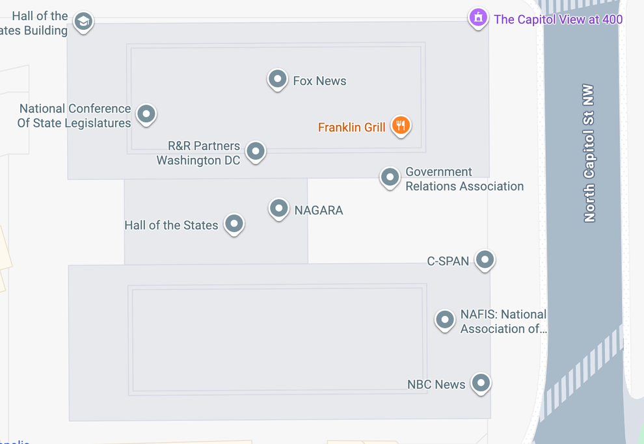Click the National Conference of State Legislatures pin
The image size is (644, 444).
tap(146, 114)
